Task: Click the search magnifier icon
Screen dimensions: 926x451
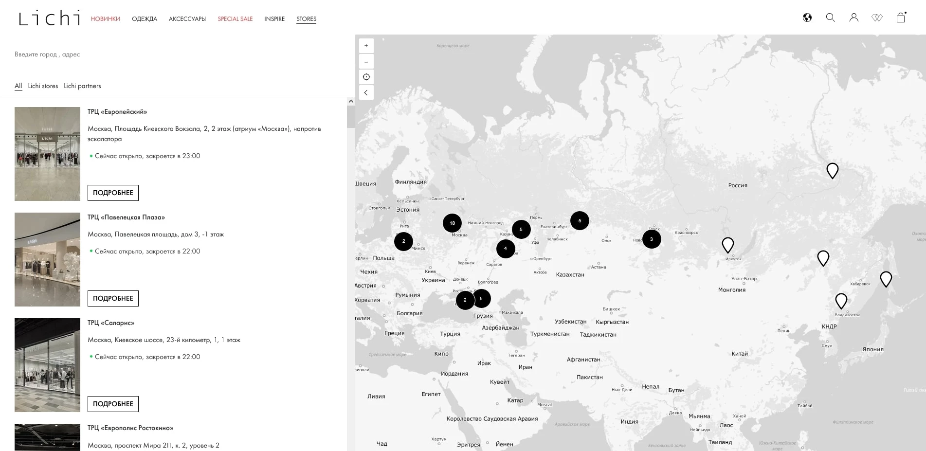Action: pos(831,18)
